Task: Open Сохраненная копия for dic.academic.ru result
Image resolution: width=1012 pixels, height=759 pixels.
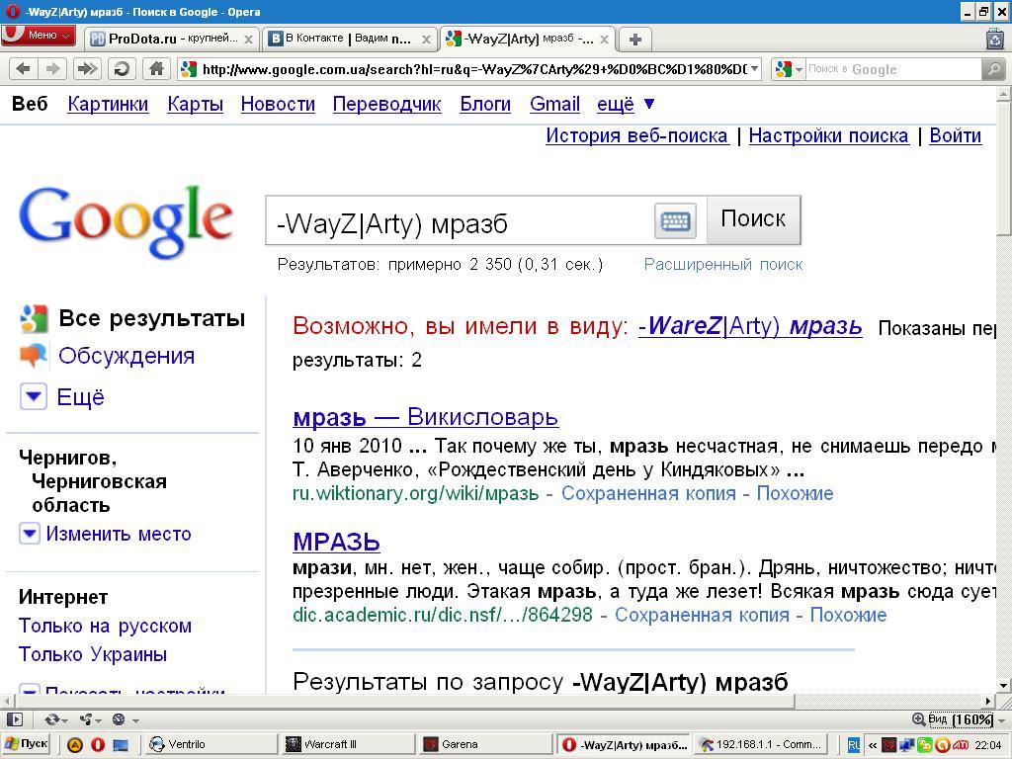Action: (x=702, y=615)
